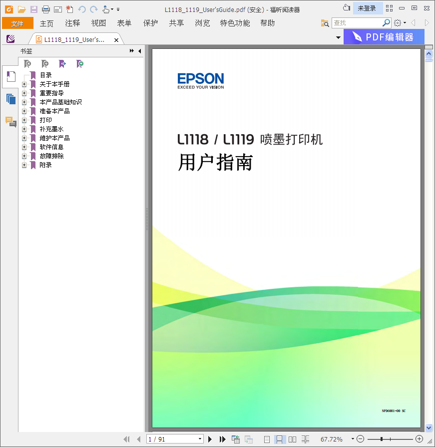Open the pages thumbnail sidebar icon

point(11,99)
